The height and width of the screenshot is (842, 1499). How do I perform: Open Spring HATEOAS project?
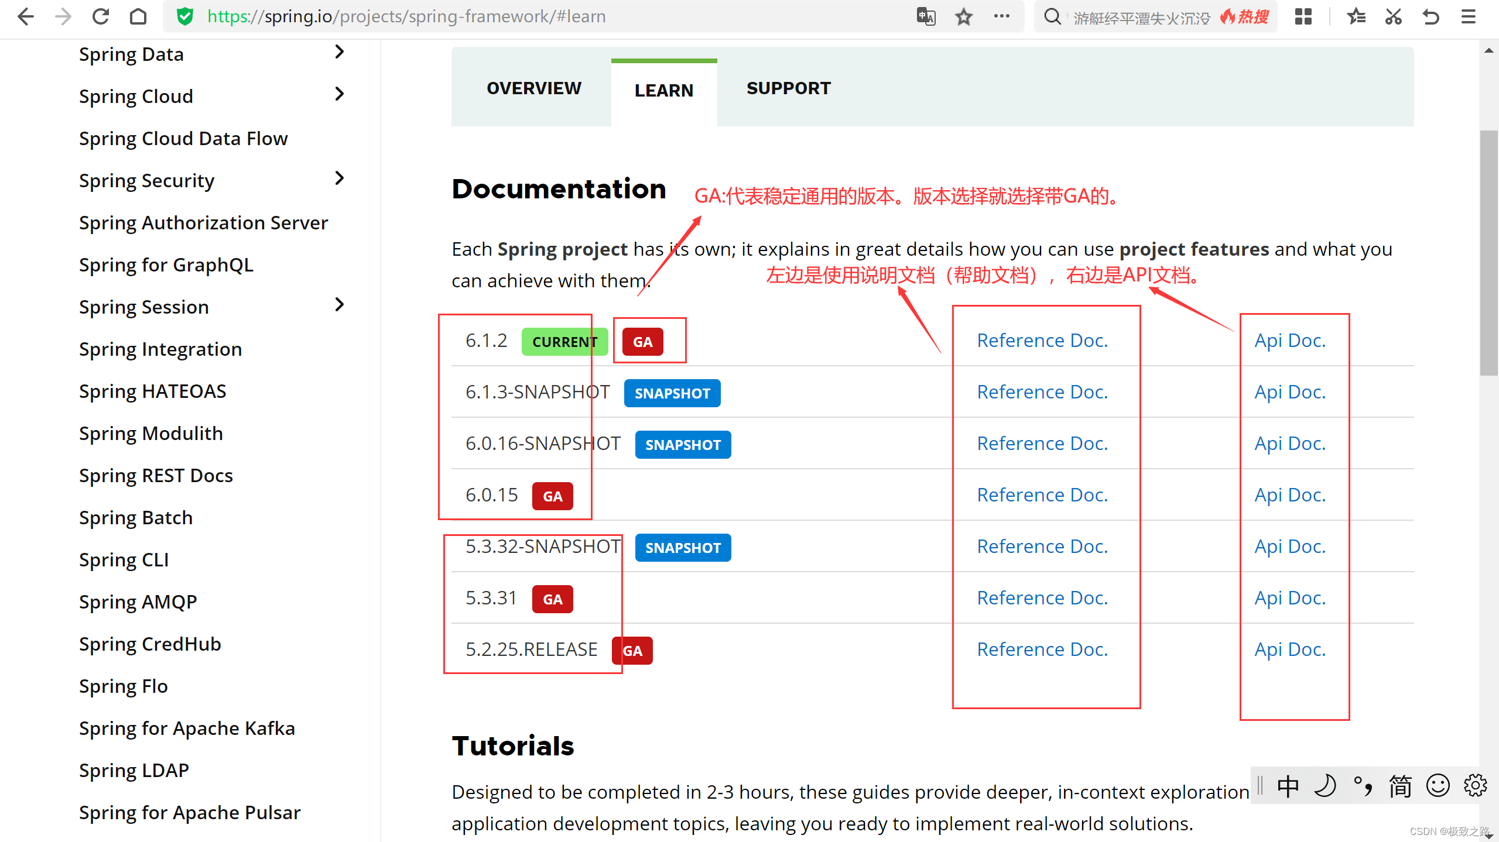[152, 391]
